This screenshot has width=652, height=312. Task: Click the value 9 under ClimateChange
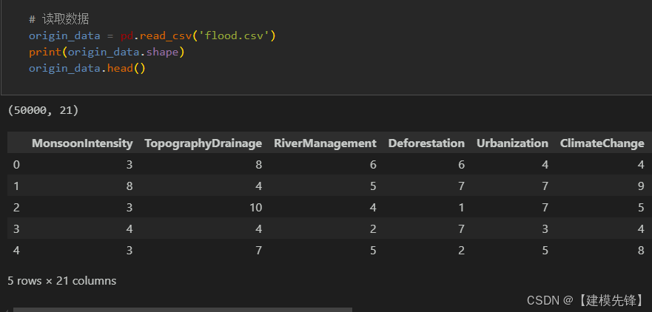[x=641, y=186]
